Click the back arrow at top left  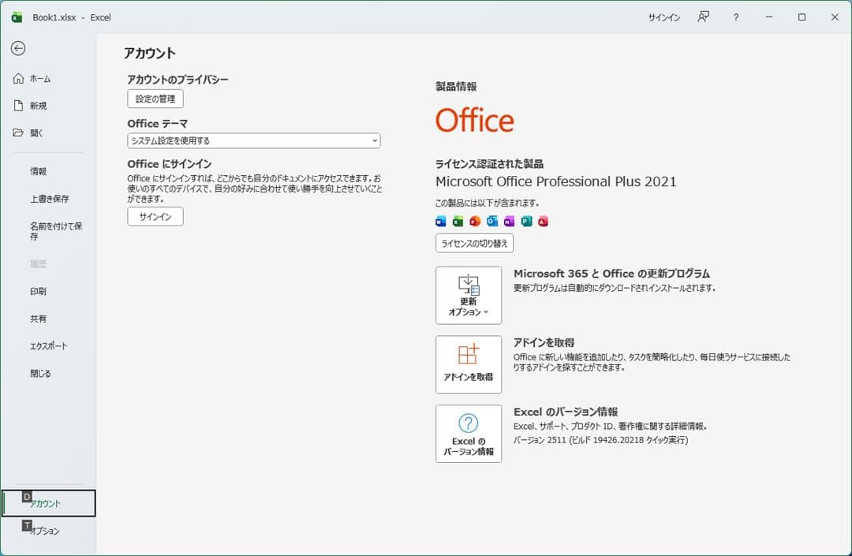click(17, 49)
